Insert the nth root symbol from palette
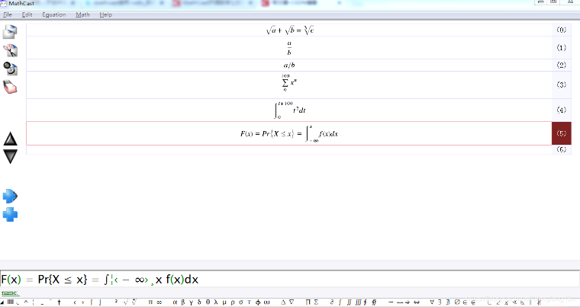Image resolution: width=580 pixels, height=307 pixels. [134, 302]
